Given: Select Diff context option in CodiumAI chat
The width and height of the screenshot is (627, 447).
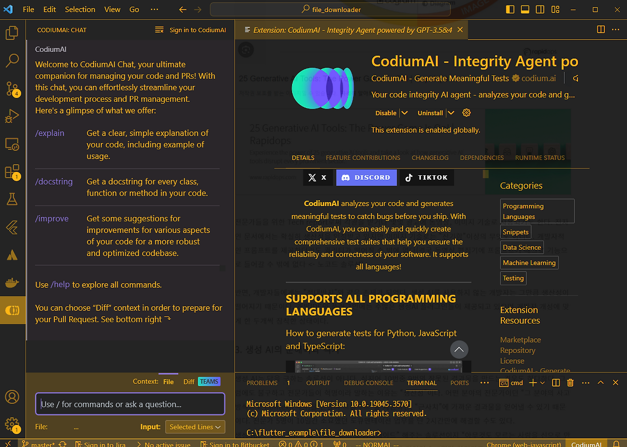Looking at the screenshot, I should coord(189,382).
